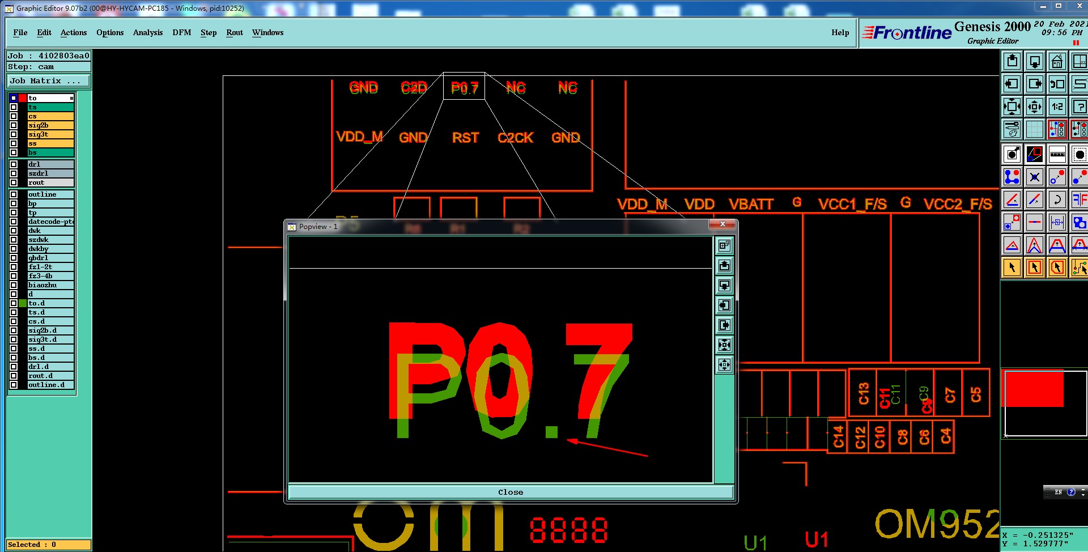The width and height of the screenshot is (1088, 552).
Task: Click the pan down icon in main toolbar
Action: (x=1035, y=61)
